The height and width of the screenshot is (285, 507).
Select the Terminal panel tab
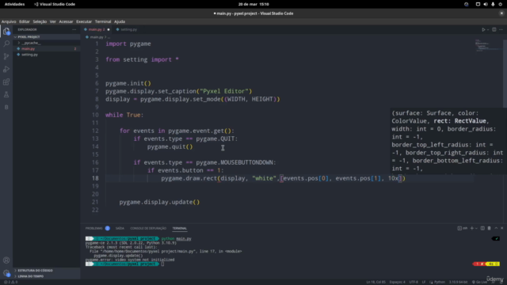180,228
